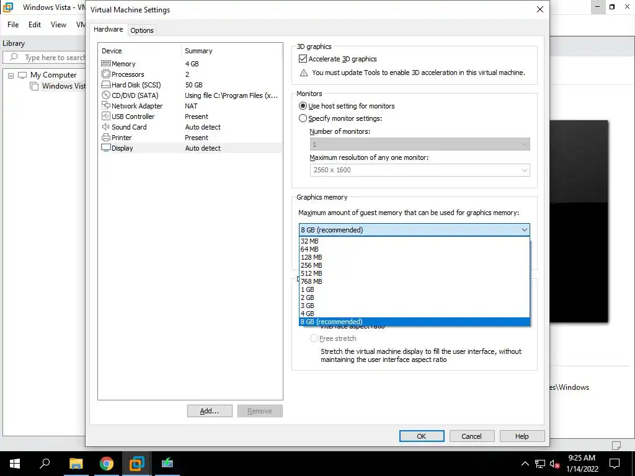This screenshot has height=476, width=635.
Task: Select Use host setting for monitors
Action: tap(303, 106)
